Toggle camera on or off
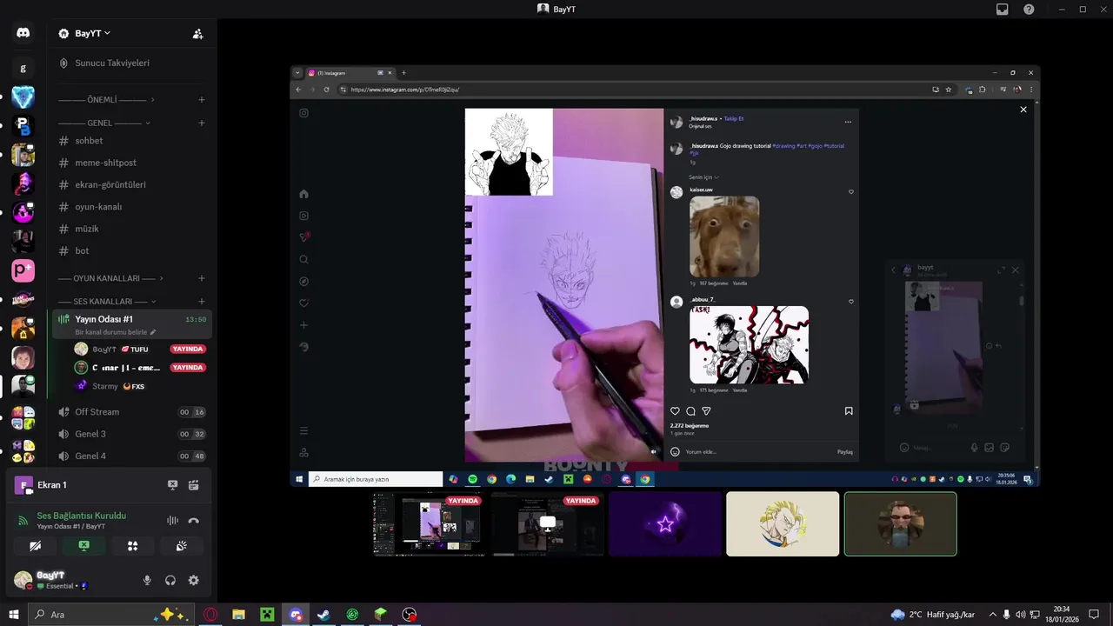 pyautogui.click(x=35, y=546)
